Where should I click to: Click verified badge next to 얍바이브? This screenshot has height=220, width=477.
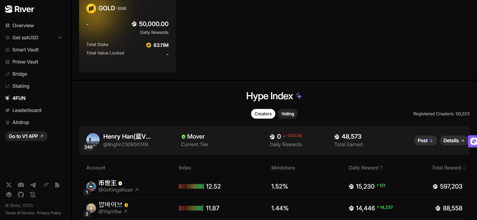126,205
